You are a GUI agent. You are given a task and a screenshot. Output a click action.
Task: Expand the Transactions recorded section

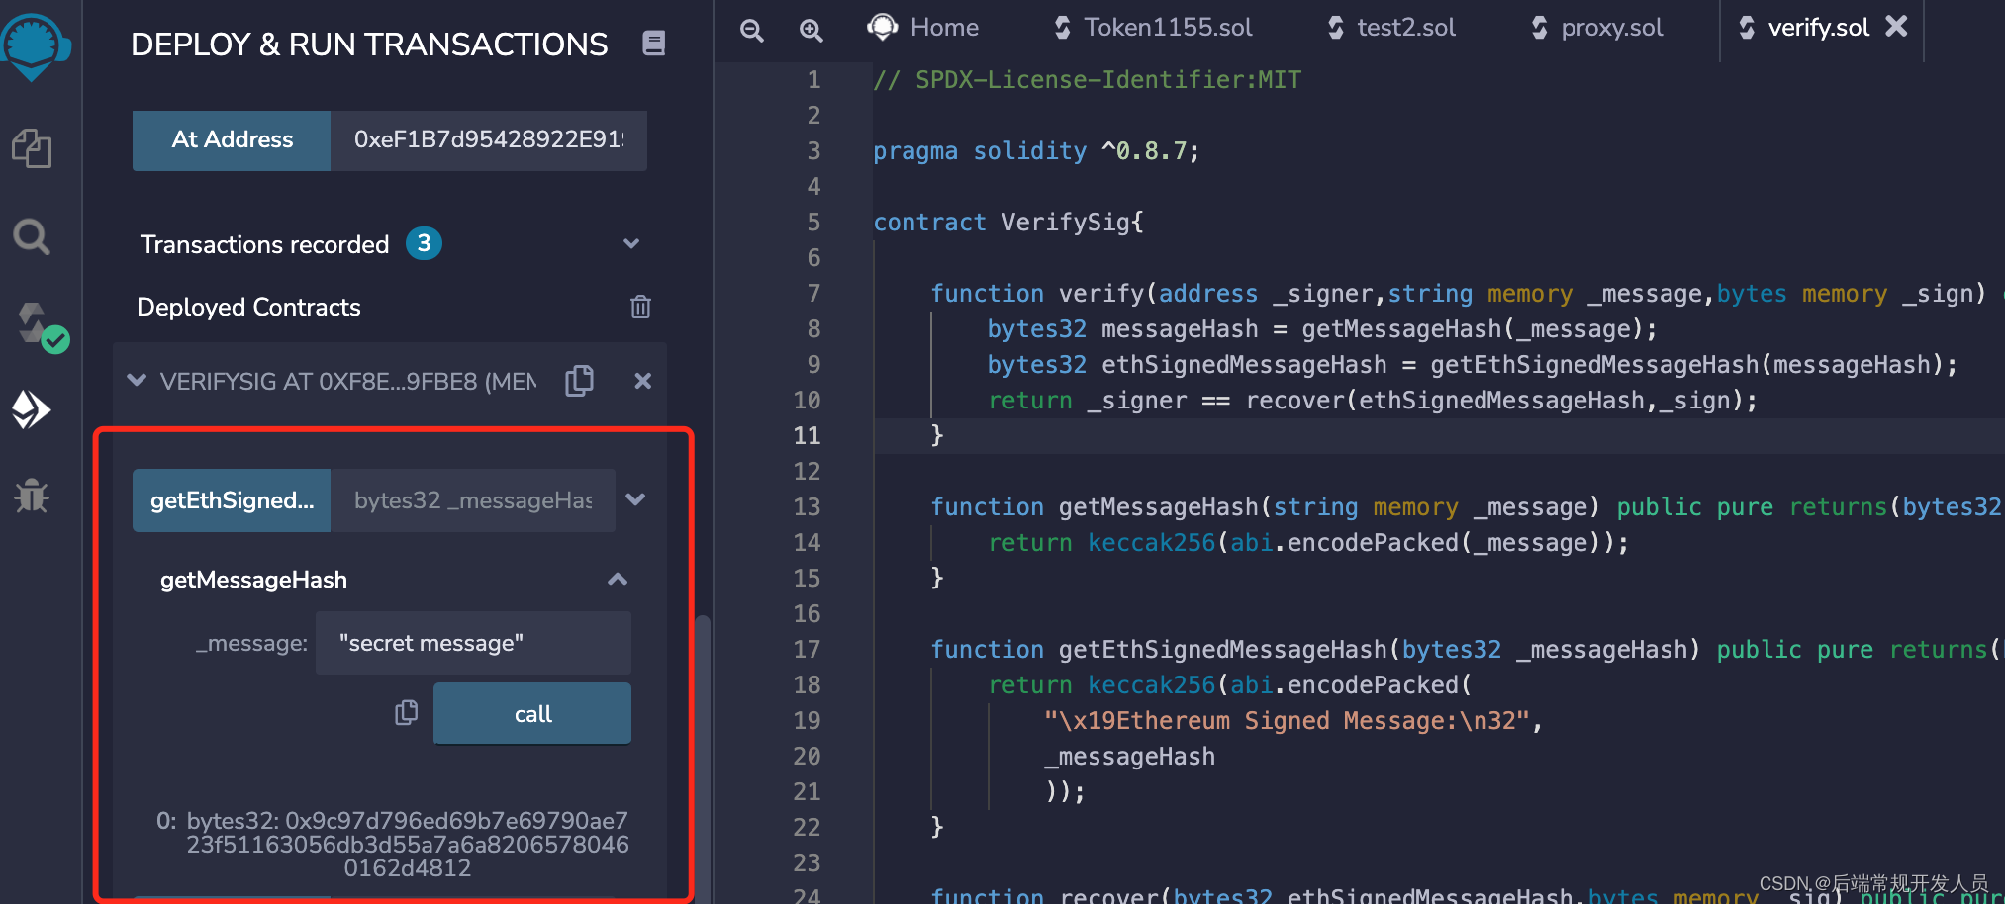631,243
